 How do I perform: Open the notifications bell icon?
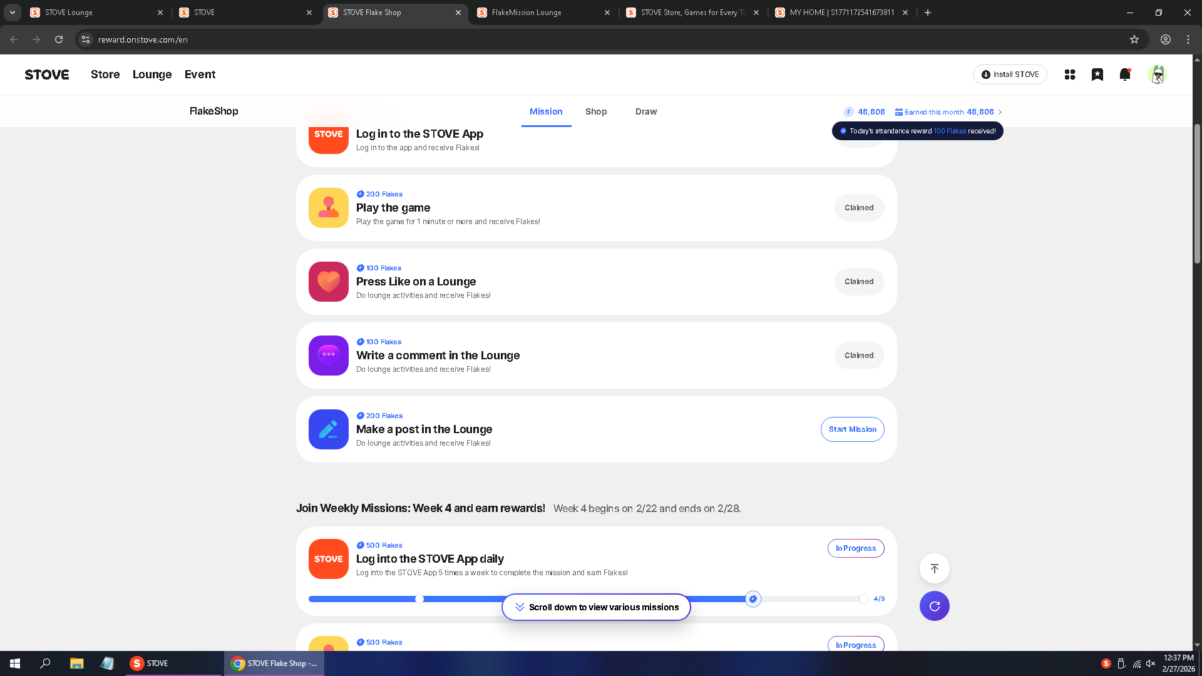1124,74
